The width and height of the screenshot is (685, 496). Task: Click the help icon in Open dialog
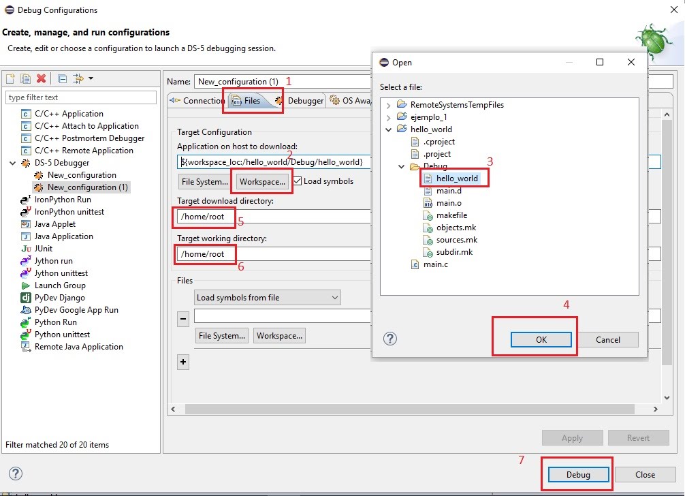point(390,339)
